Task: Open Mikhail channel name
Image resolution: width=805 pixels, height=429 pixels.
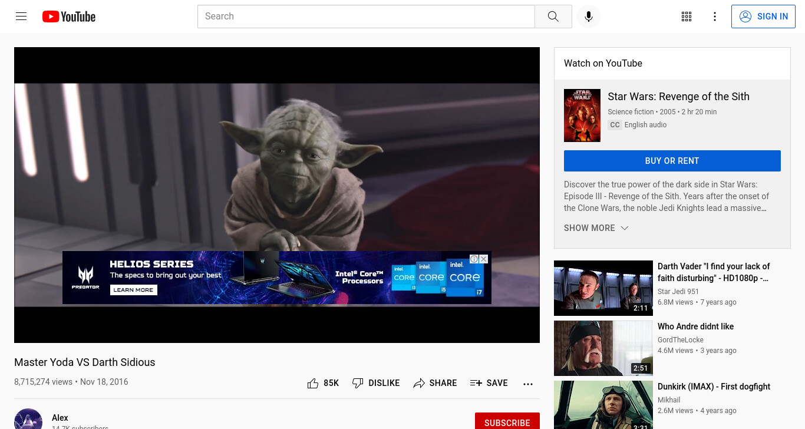Action: (669, 400)
